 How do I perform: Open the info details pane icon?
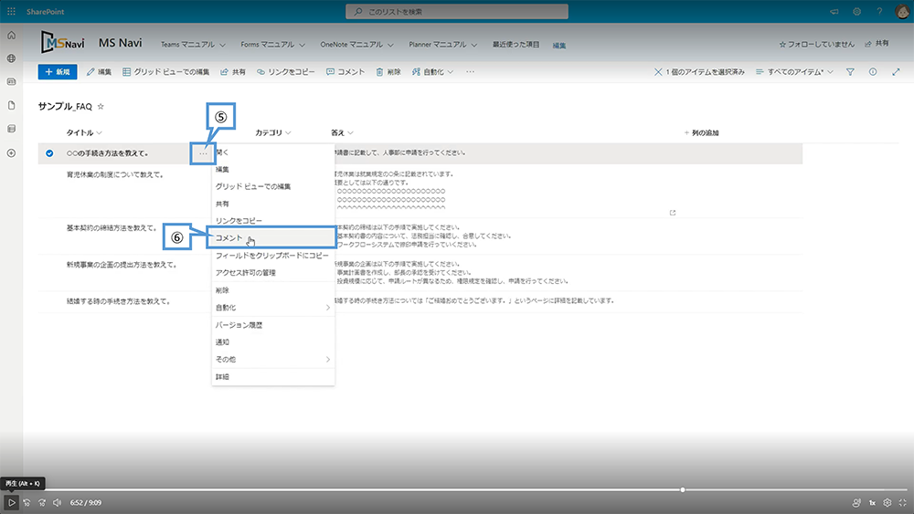pos(873,71)
